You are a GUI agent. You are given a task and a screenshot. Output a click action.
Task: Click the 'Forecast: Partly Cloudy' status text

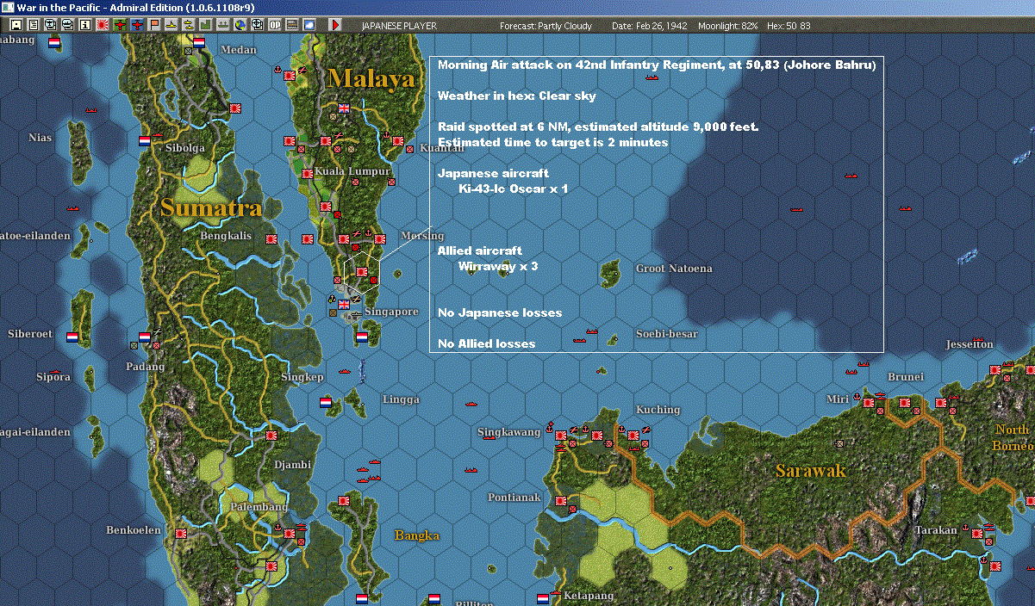pyautogui.click(x=546, y=26)
